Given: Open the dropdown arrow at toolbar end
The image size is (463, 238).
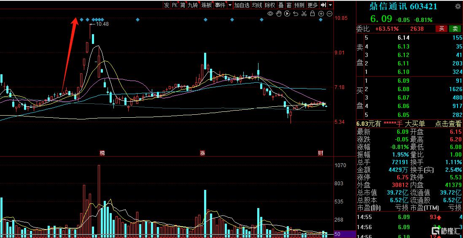Looking at the screenshot, I should coord(330,5).
